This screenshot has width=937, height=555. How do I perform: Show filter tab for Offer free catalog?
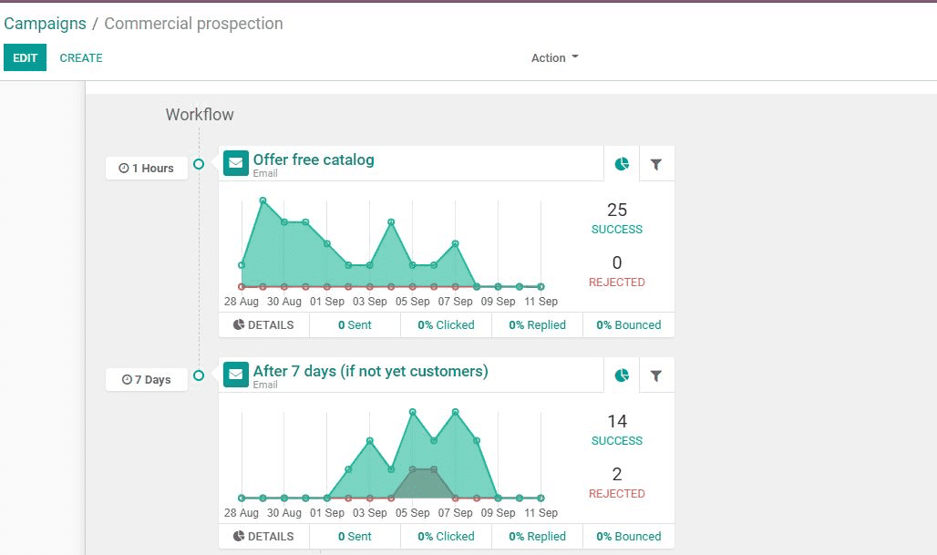[656, 164]
